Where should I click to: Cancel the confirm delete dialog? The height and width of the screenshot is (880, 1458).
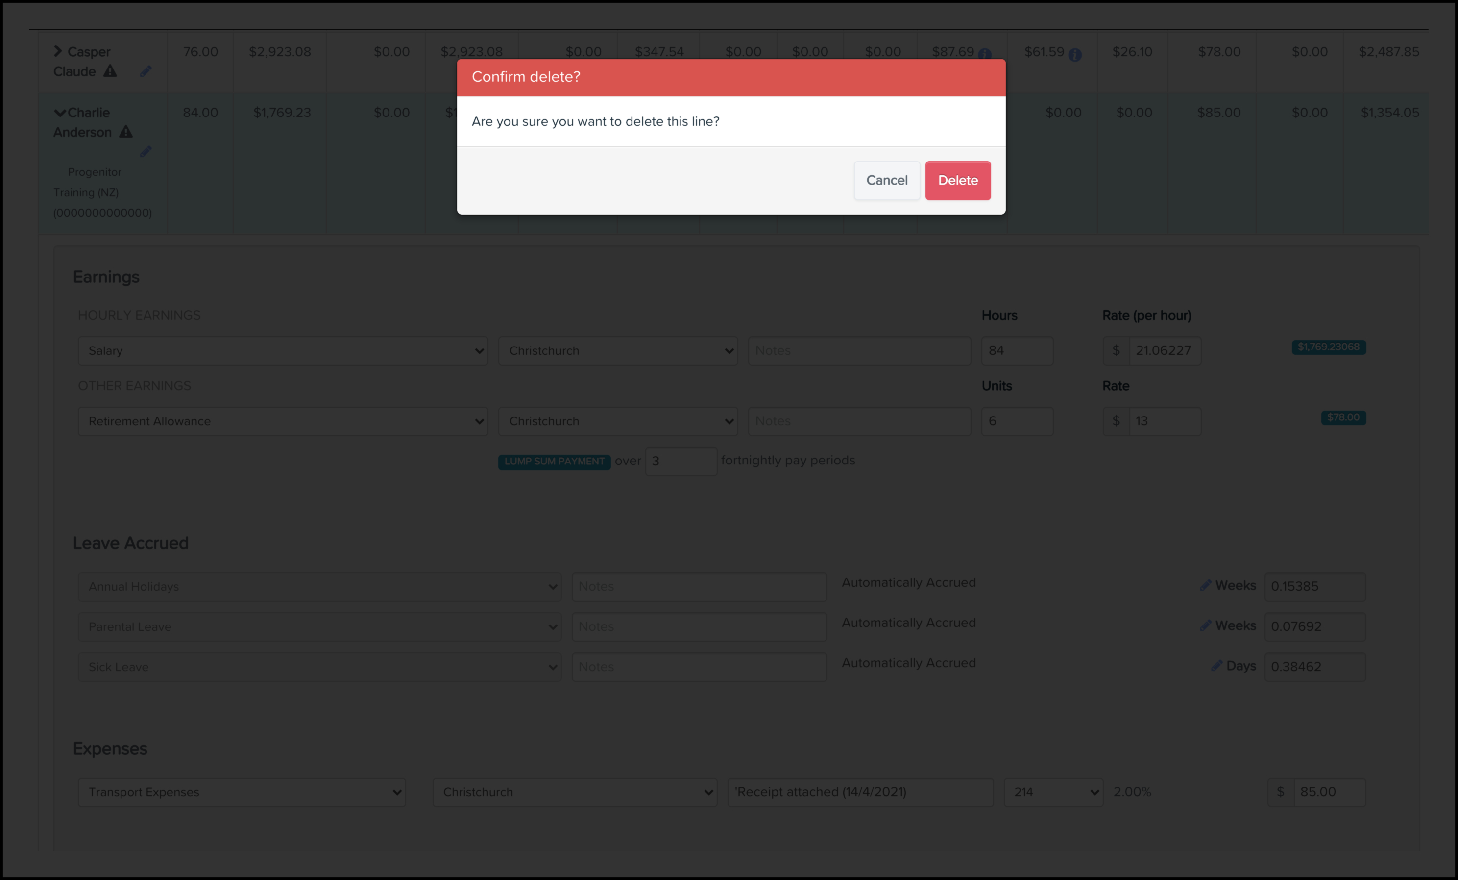click(886, 180)
